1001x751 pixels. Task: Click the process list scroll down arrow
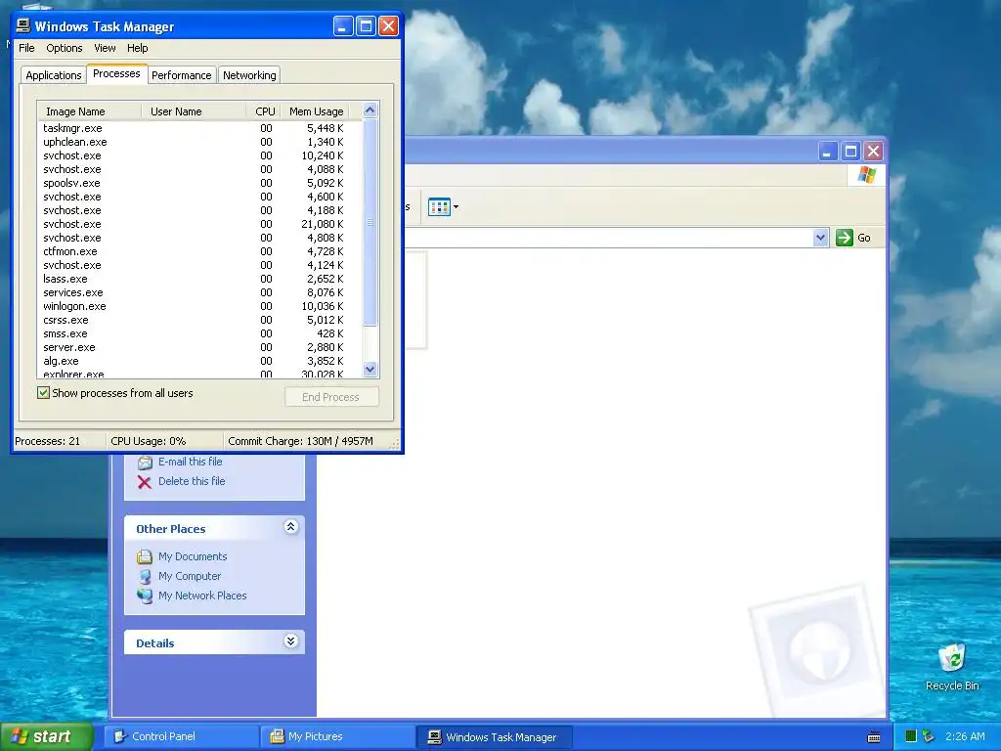370,369
